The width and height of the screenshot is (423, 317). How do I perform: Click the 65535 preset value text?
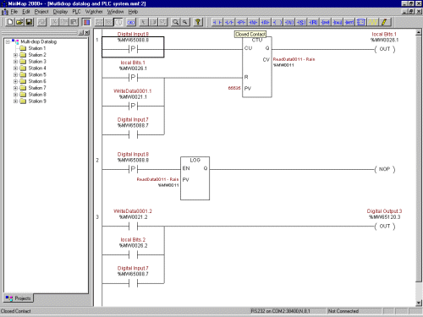pos(234,88)
